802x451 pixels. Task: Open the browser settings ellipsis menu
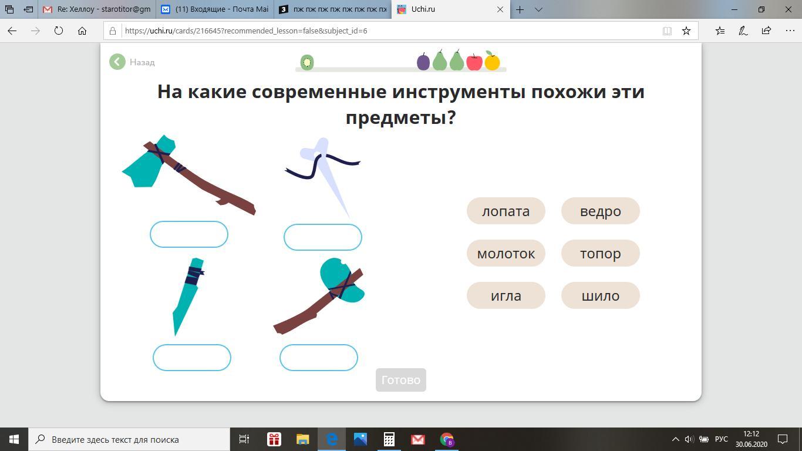[789, 31]
